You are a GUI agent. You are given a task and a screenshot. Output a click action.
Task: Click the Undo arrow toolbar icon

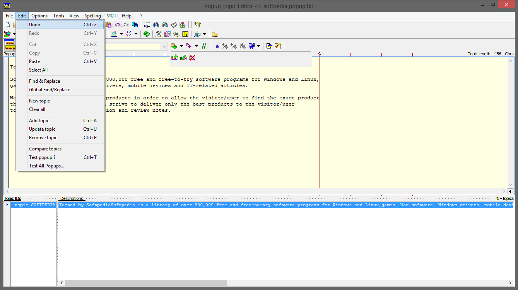[x=117, y=25]
